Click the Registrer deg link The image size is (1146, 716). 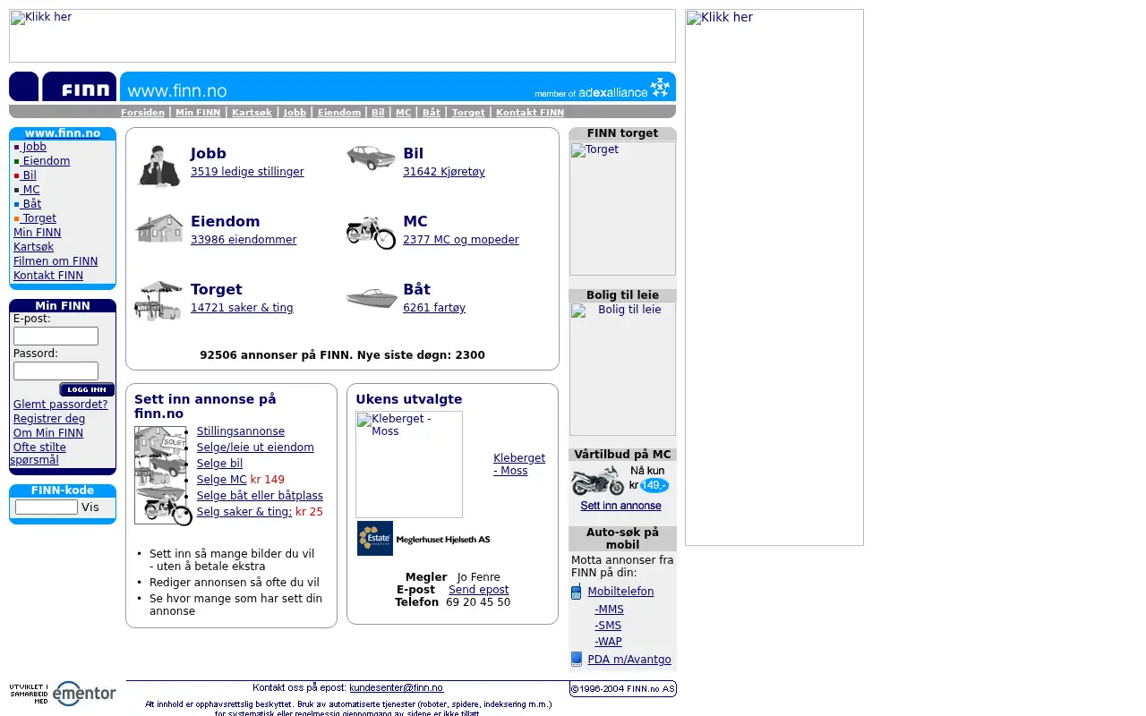(x=49, y=419)
